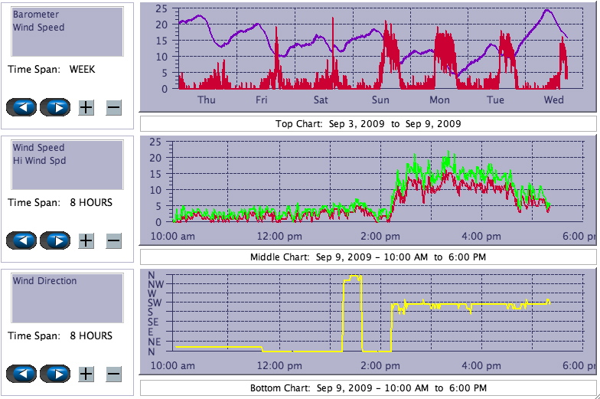Decrease the middle chart time span with minus

113,240
